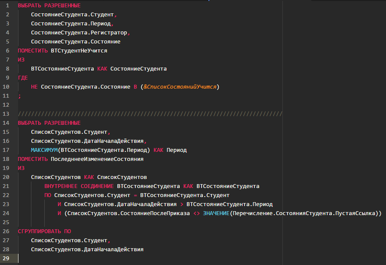Click СостояниеСтудента.Регистратор field on line 4

click(79, 33)
